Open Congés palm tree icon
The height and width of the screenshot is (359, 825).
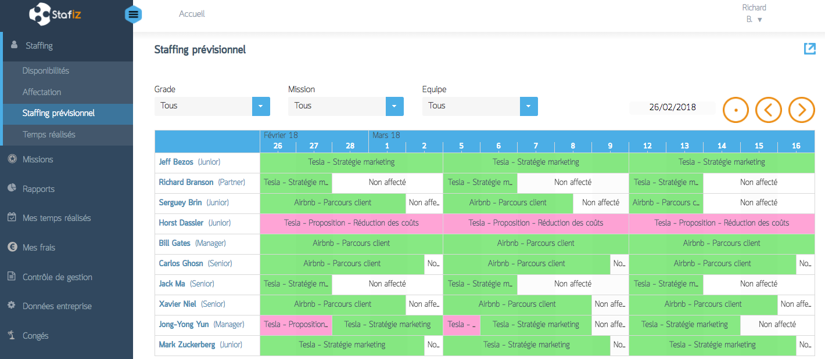[11, 335]
